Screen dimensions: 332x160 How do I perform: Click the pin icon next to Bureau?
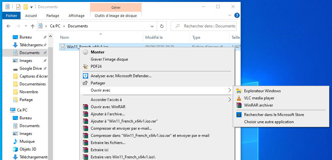(45, 37)
